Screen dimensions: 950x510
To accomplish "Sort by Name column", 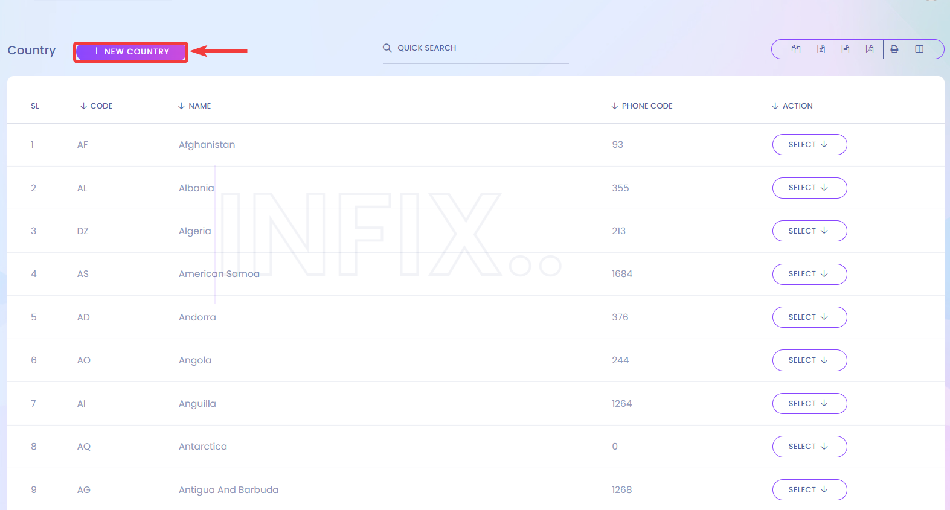I will click(194, 106).
